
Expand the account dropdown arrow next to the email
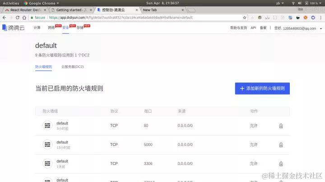(x=321, y=28)
